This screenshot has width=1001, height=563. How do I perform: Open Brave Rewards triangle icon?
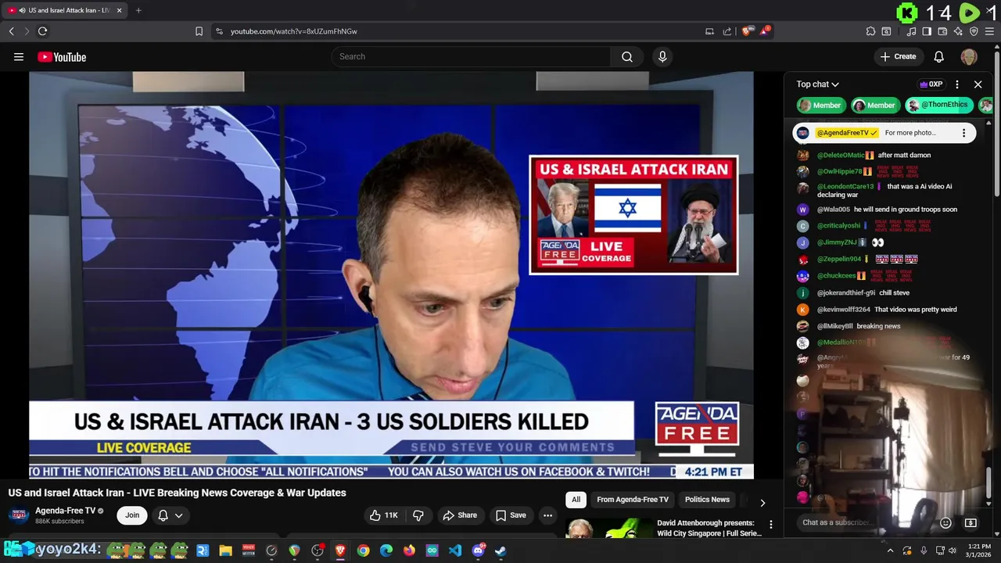click(x=765, y=31)
